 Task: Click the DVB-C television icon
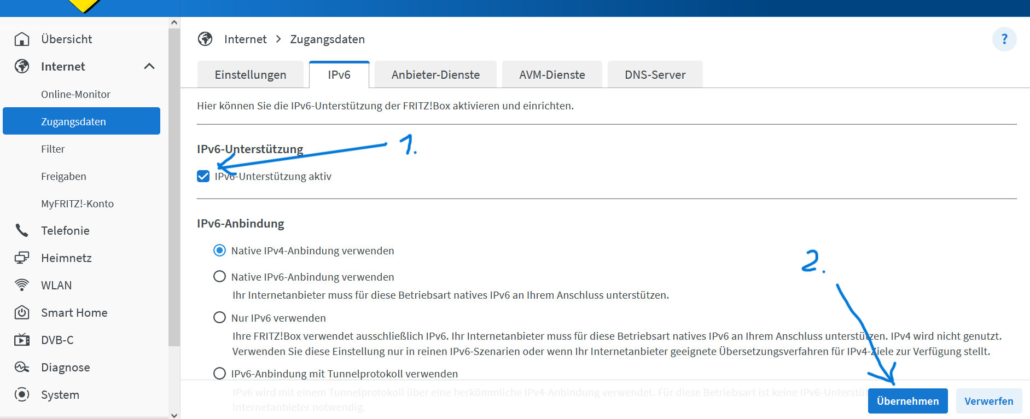coord(22,340)
